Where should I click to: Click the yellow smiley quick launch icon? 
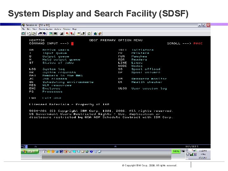coord(48,152)
